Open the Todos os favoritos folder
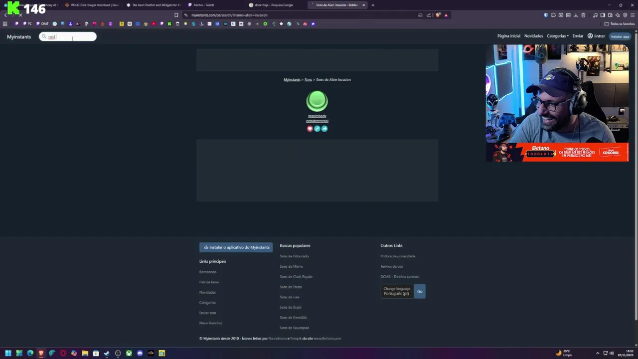Screen dimensions: 638x359 [620, 24]
